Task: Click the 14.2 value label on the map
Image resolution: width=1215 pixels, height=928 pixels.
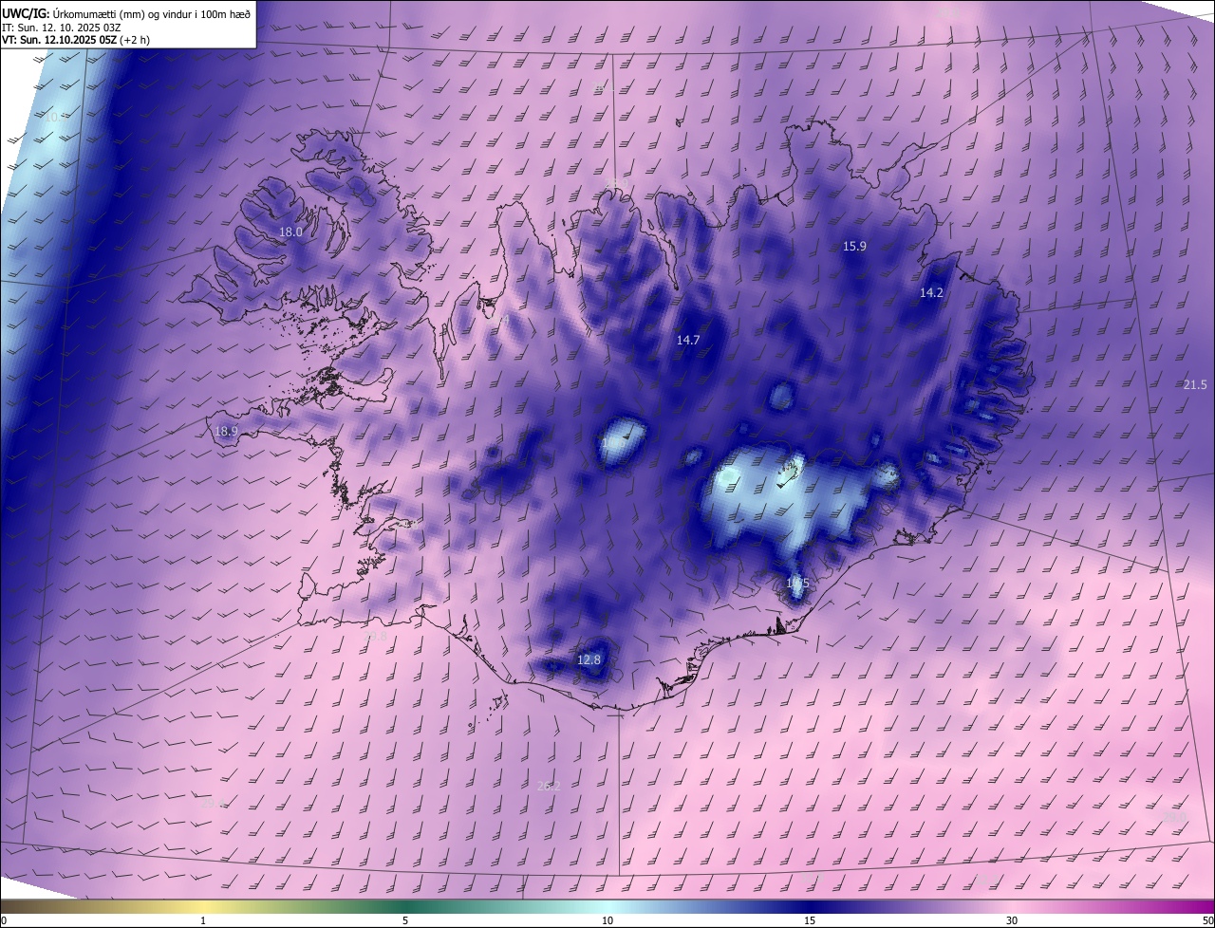Action: (931, 293)
